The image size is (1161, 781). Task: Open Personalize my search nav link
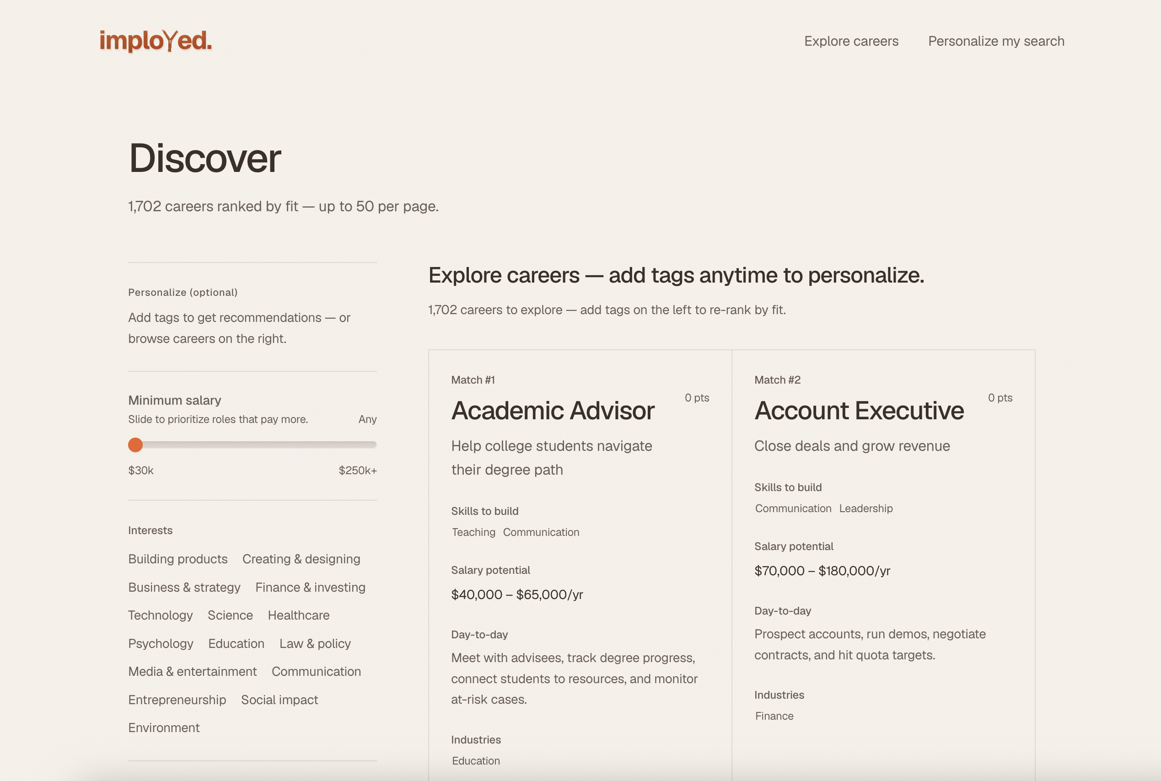(x=996, y=41)
